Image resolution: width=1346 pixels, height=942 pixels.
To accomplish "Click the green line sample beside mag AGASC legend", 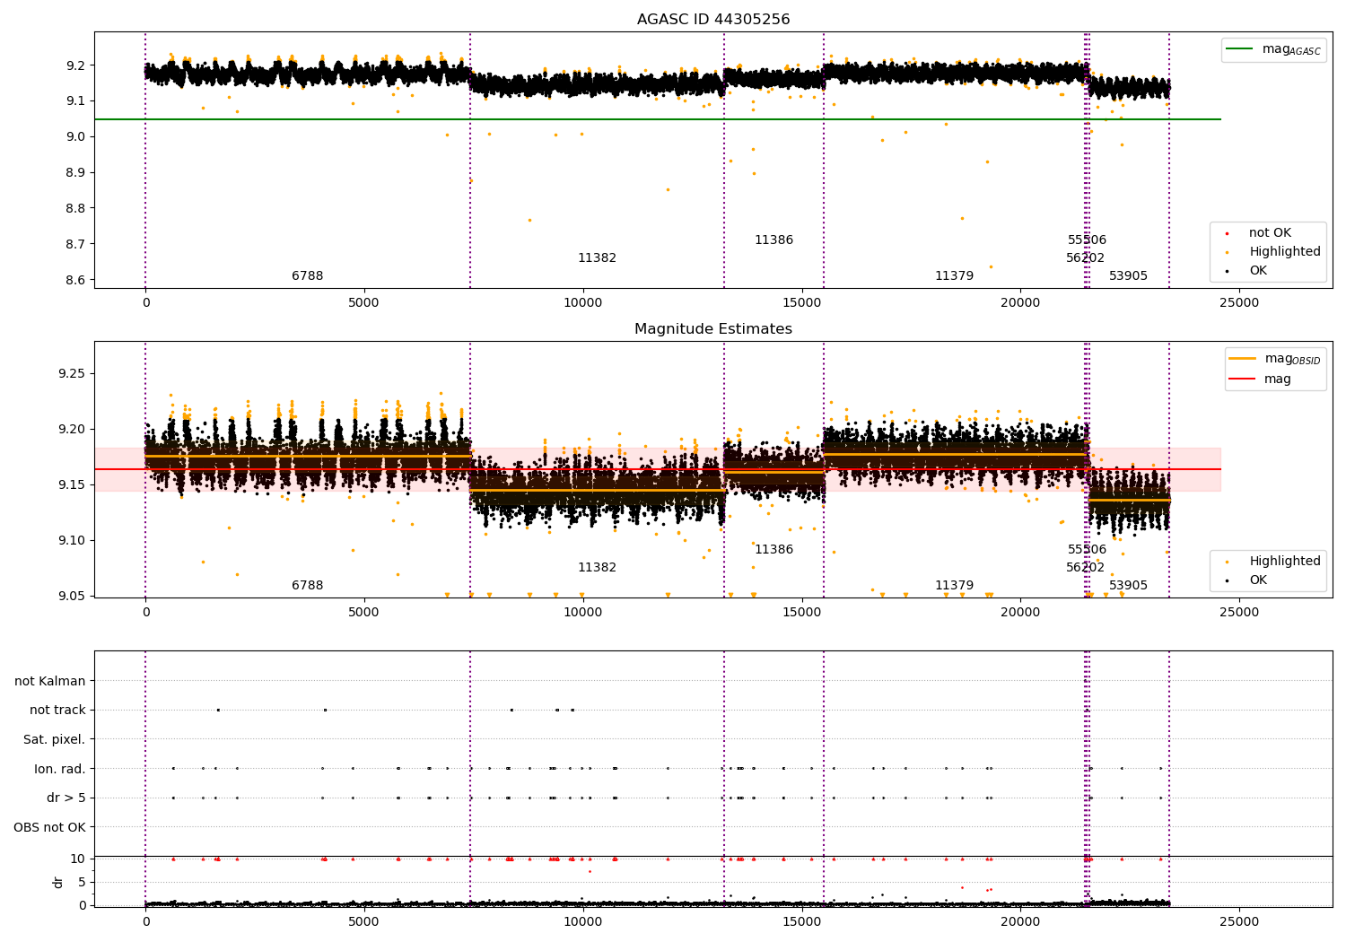I will pos(1241,49).
